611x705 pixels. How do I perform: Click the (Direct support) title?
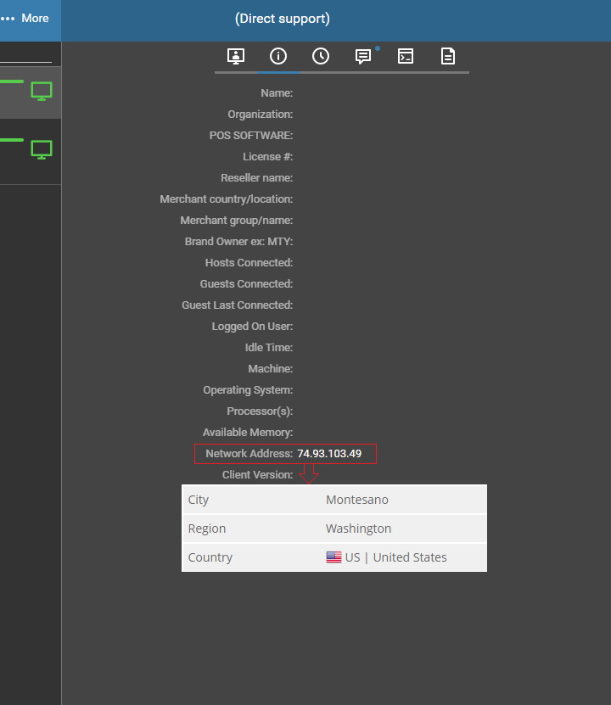[283, 19]
